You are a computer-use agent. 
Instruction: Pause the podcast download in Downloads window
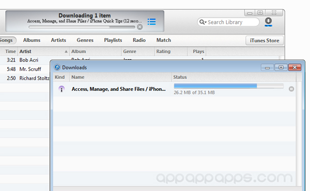click(291, 89)
